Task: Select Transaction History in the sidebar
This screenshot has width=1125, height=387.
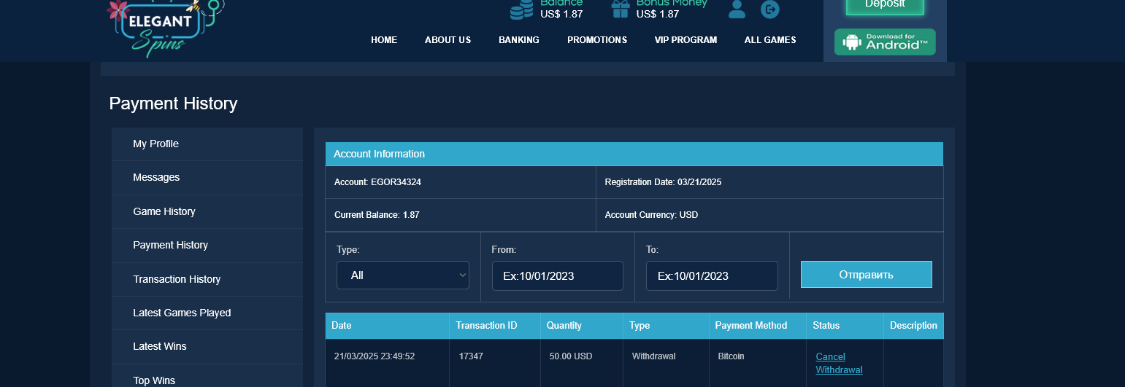Action: [x=177, y=280]
